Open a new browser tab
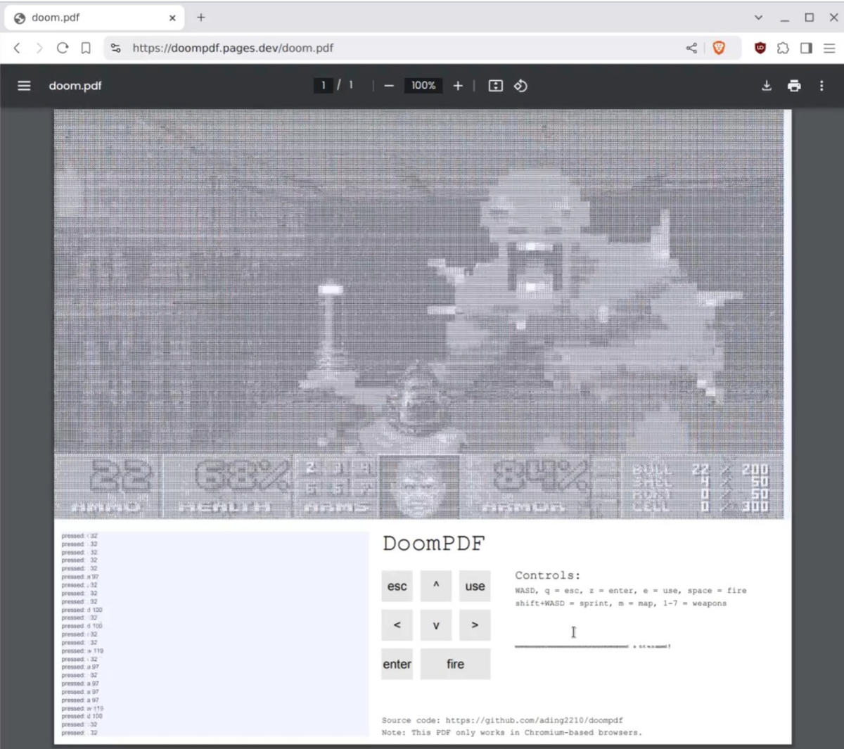The image size is (844, 749). click(201, 18)
